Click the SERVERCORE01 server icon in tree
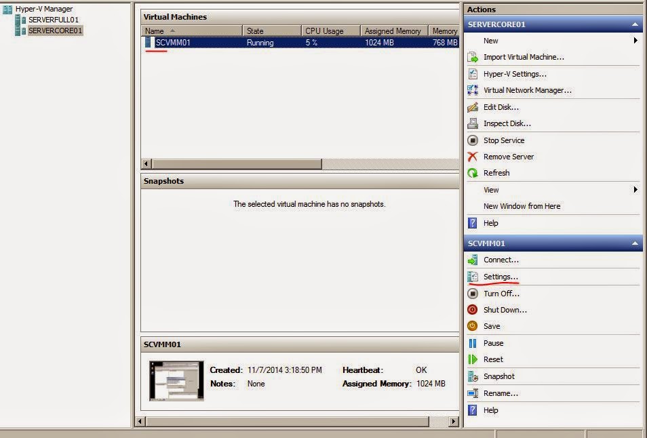 (x=20, y=31)
